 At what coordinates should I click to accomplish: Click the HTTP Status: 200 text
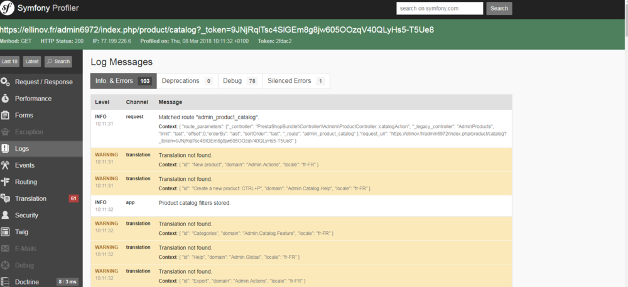pos(62,41)
